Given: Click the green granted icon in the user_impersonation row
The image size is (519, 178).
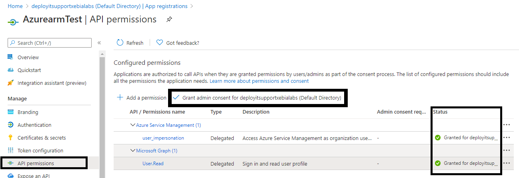Looking at the screenshot, I should point(438,138).
